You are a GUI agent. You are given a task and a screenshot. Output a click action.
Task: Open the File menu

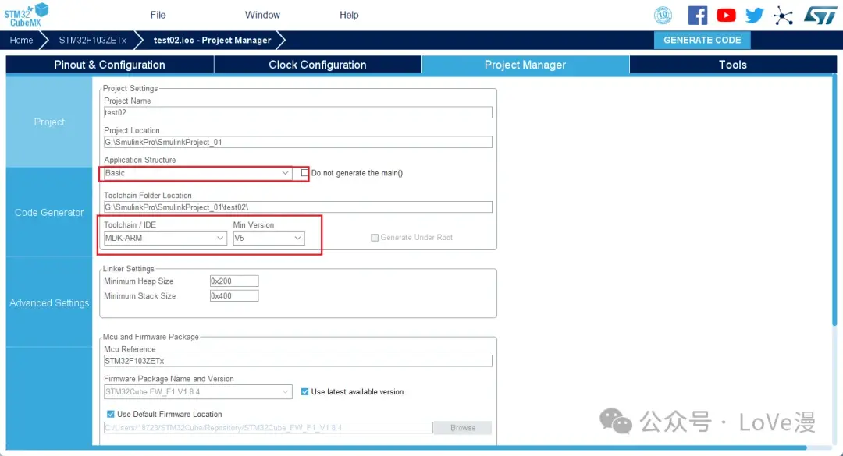pyautogui.click(x=158, y=15)
